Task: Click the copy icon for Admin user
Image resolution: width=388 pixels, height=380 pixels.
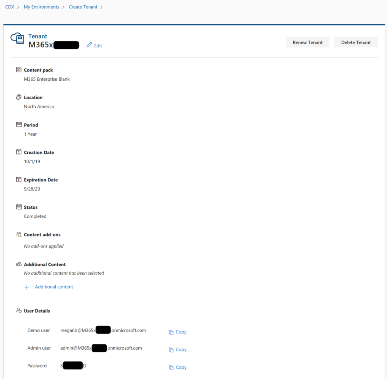Action: coord(171,350)
